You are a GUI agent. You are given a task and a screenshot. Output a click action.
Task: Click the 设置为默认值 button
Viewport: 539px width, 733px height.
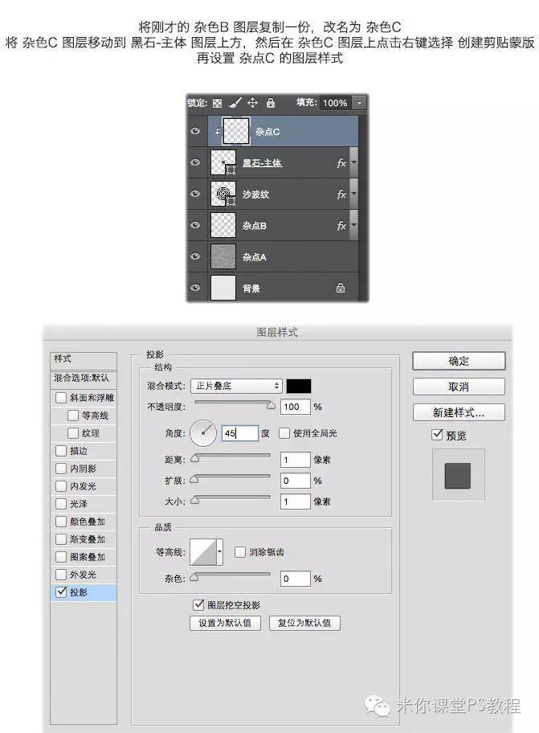click(x=225, y=623)
